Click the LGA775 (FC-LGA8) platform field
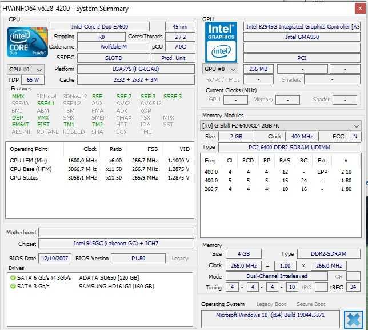 pyautogui.click(x=136, y=69)
